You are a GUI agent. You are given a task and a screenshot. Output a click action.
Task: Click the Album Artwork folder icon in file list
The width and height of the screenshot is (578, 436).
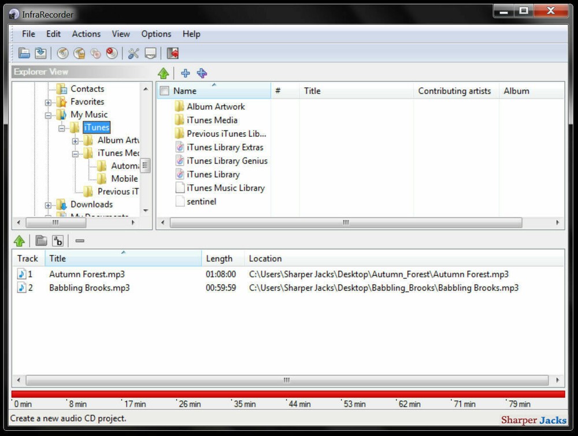pos(180,106)
